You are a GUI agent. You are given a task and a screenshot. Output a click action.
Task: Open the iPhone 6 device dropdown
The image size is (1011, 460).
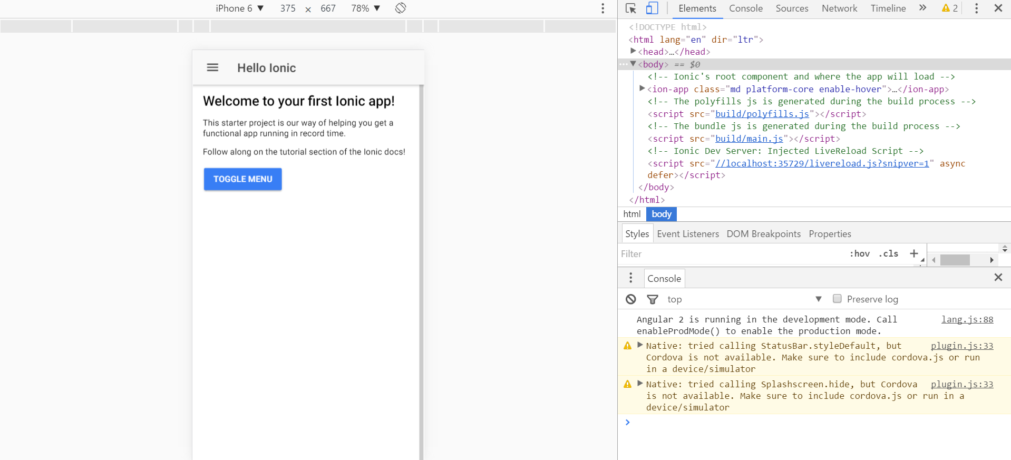point(239,8)
